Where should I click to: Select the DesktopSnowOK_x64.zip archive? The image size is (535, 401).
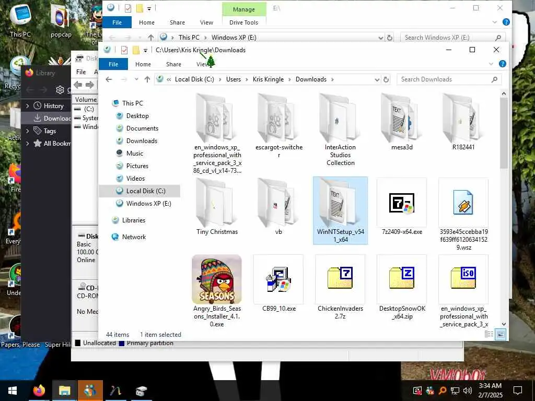click(402, 287)
